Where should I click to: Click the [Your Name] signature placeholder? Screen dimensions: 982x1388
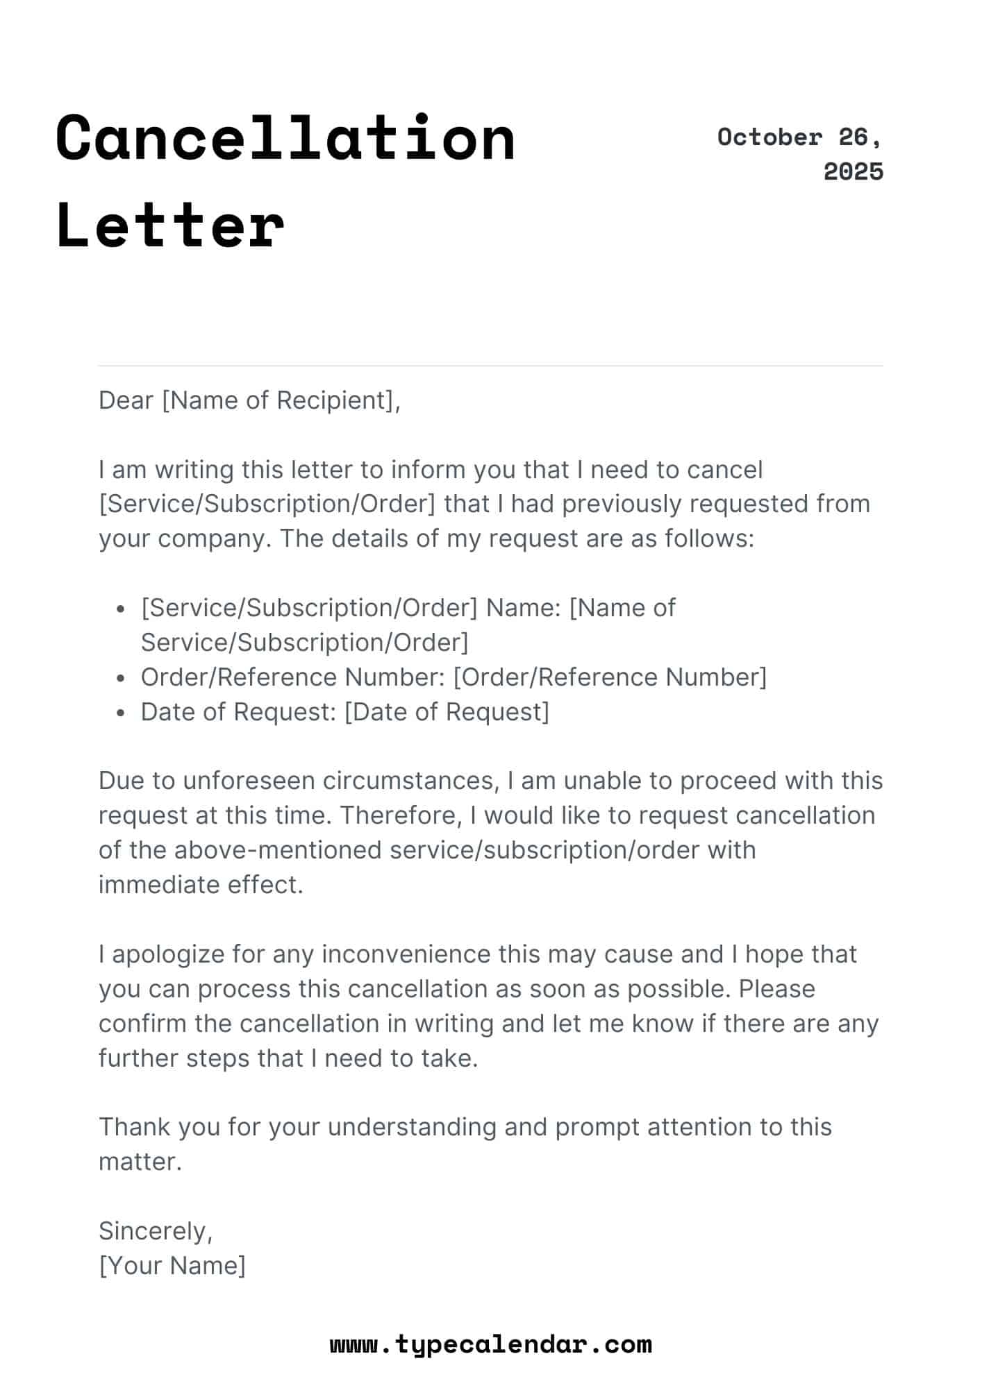pyautogui.click(x=172, y=1265)
